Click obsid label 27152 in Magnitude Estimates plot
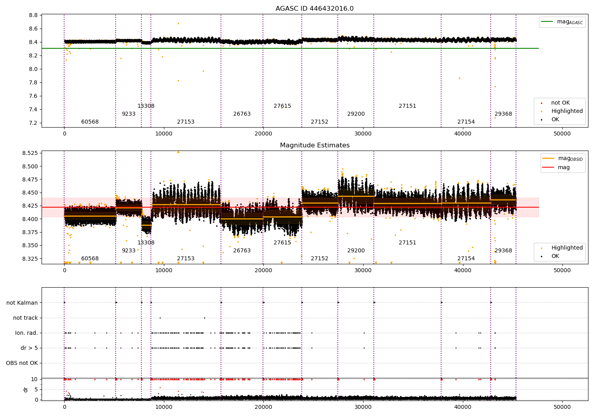The width and height of the screenshot is (594, 416). [320, 259]
